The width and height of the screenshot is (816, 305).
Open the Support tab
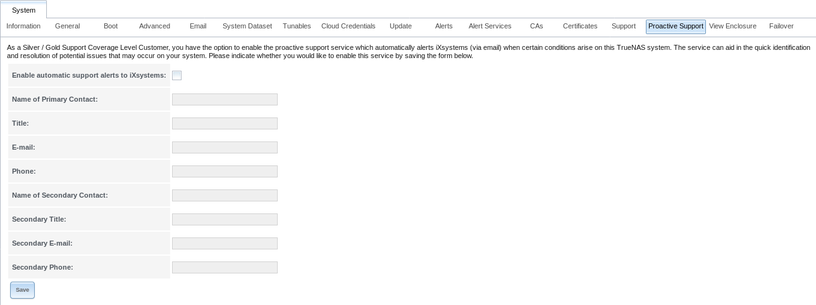click(624, 26)
